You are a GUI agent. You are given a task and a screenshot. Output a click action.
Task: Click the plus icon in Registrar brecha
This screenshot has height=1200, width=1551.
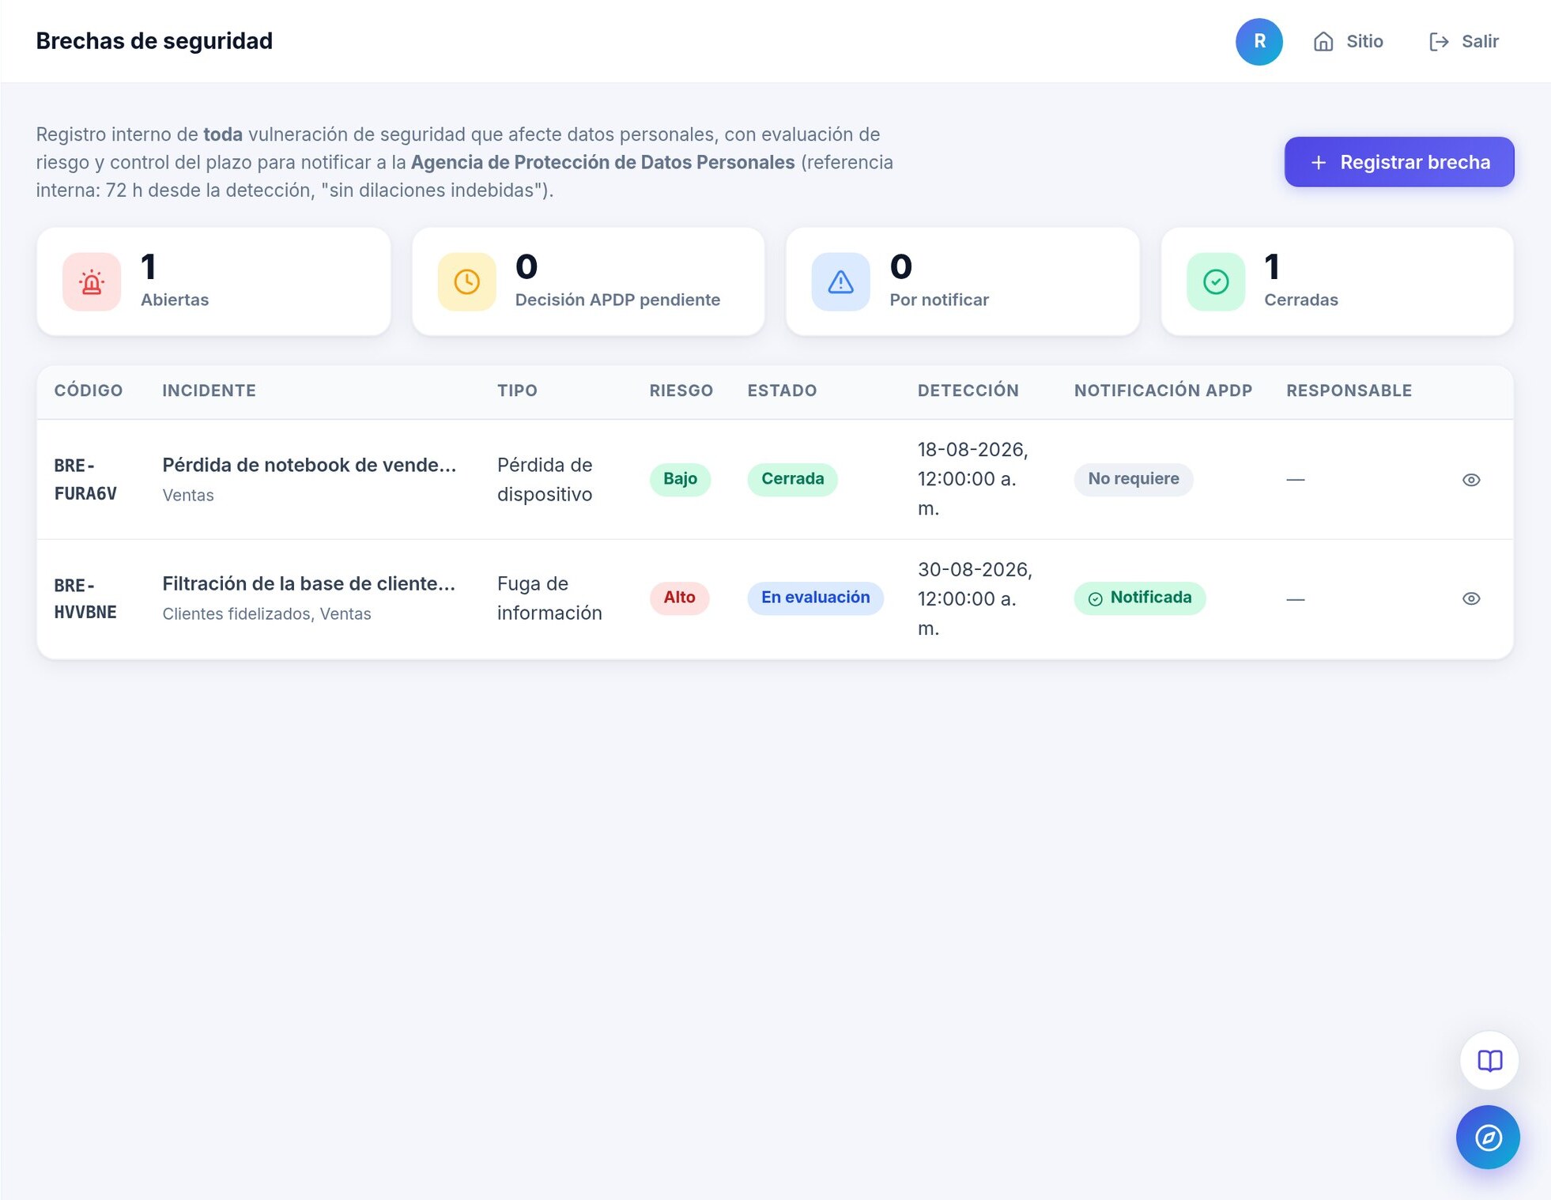click(1318, 163)
